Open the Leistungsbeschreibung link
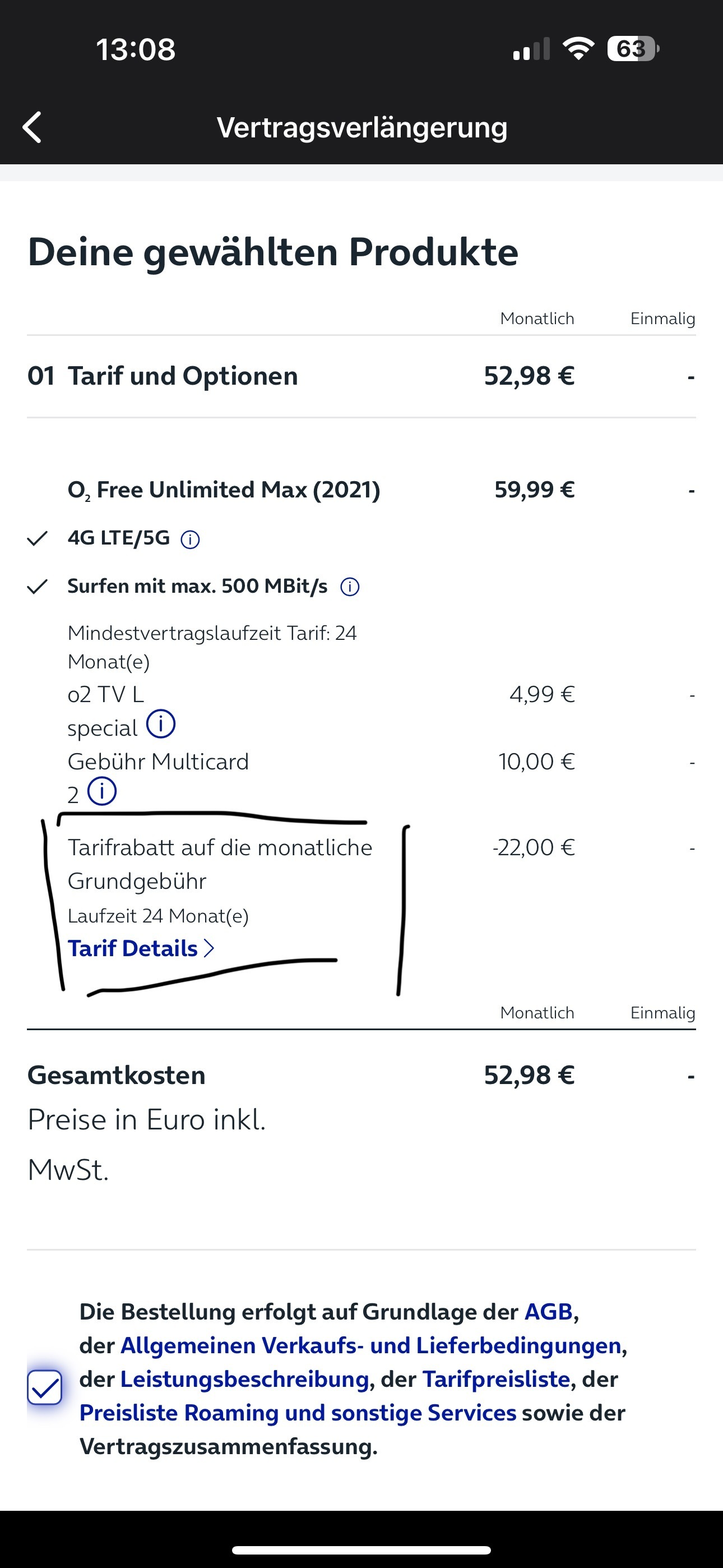Screen dimensions: 723x1568 tap(245, 1380)
